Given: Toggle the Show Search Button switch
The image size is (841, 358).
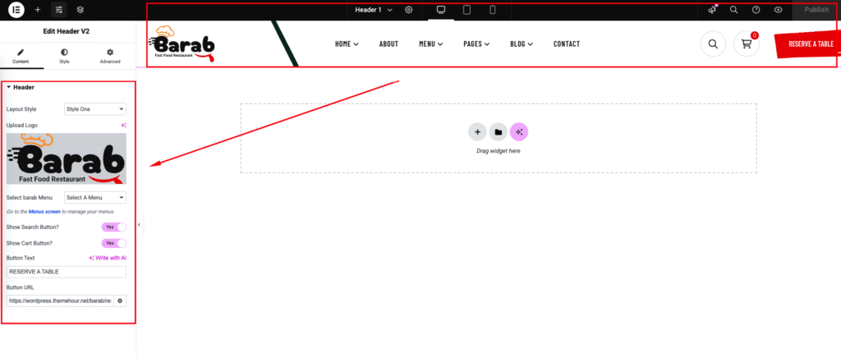Looking at the screenshot, I should click(113, 227).
